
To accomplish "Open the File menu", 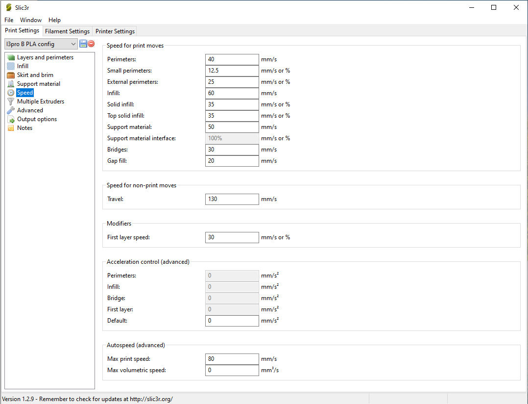I will [x=9, y=20].
